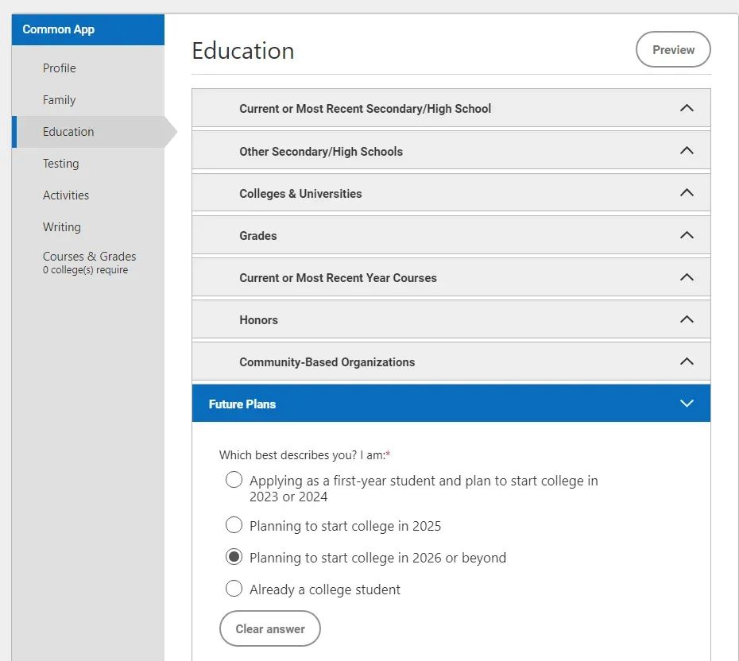This screenshot has width=739, height=661.
Task: Click the Preview button
Action: (673, 49)
